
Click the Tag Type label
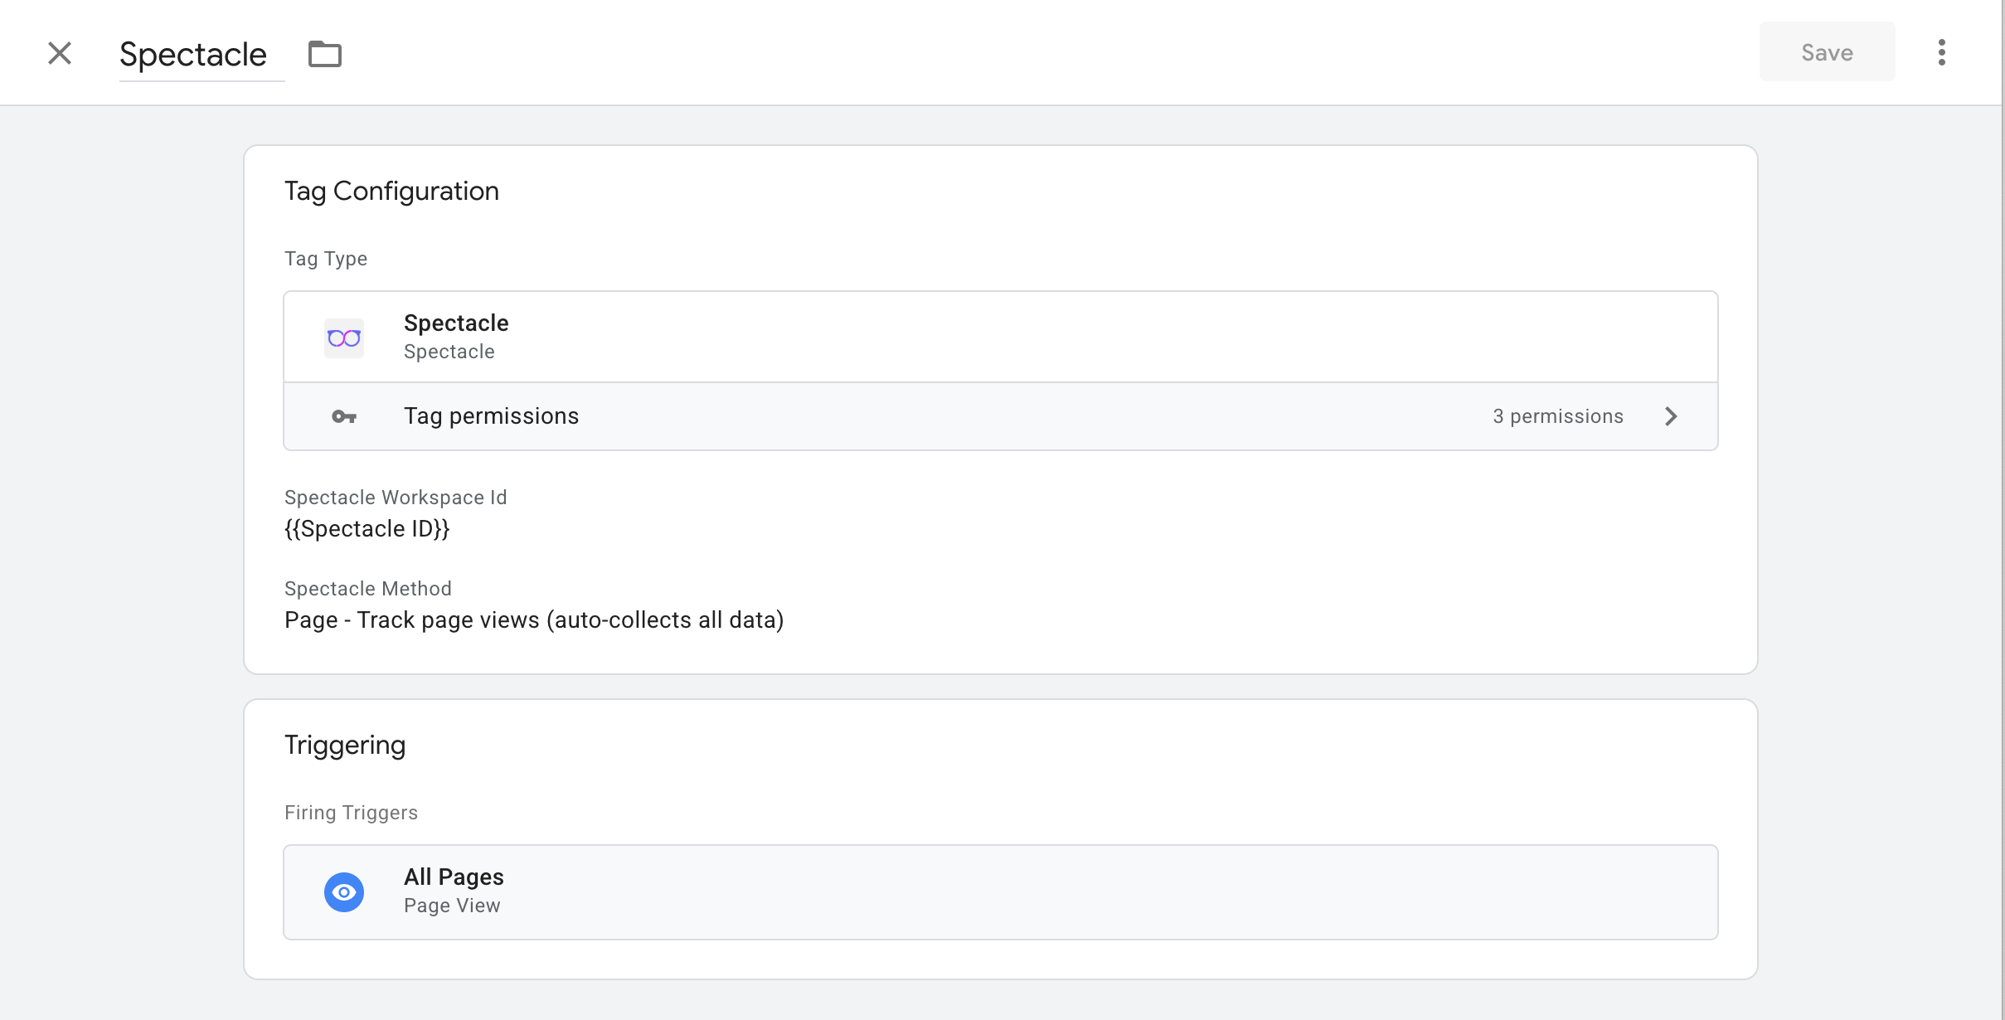tap(326, 259)
